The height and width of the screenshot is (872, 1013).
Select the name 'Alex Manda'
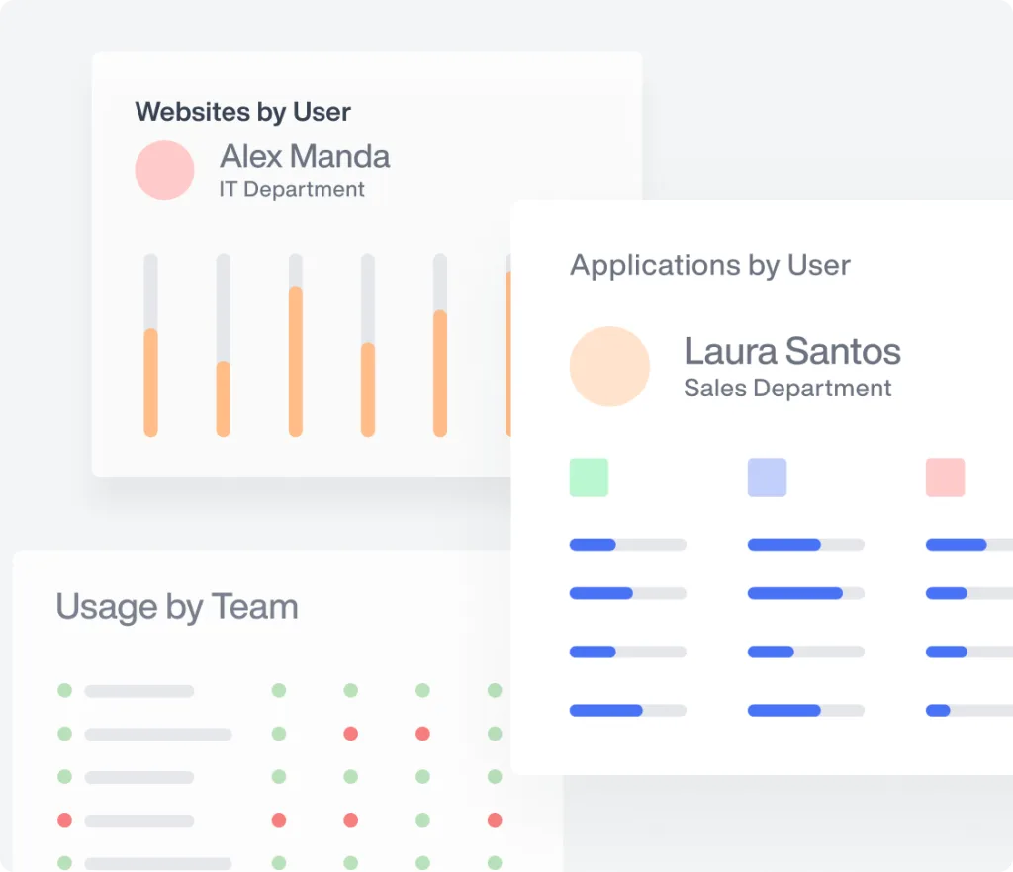point(305,156)
